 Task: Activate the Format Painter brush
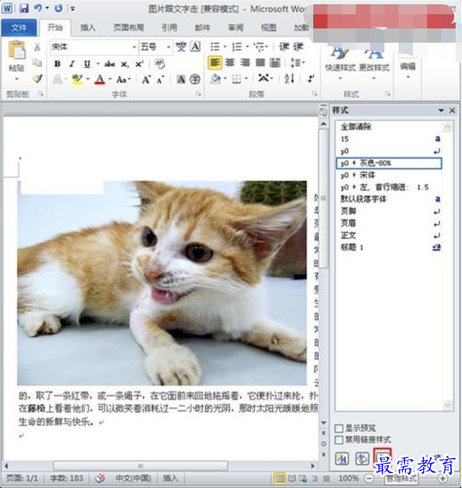coord(37,79)
